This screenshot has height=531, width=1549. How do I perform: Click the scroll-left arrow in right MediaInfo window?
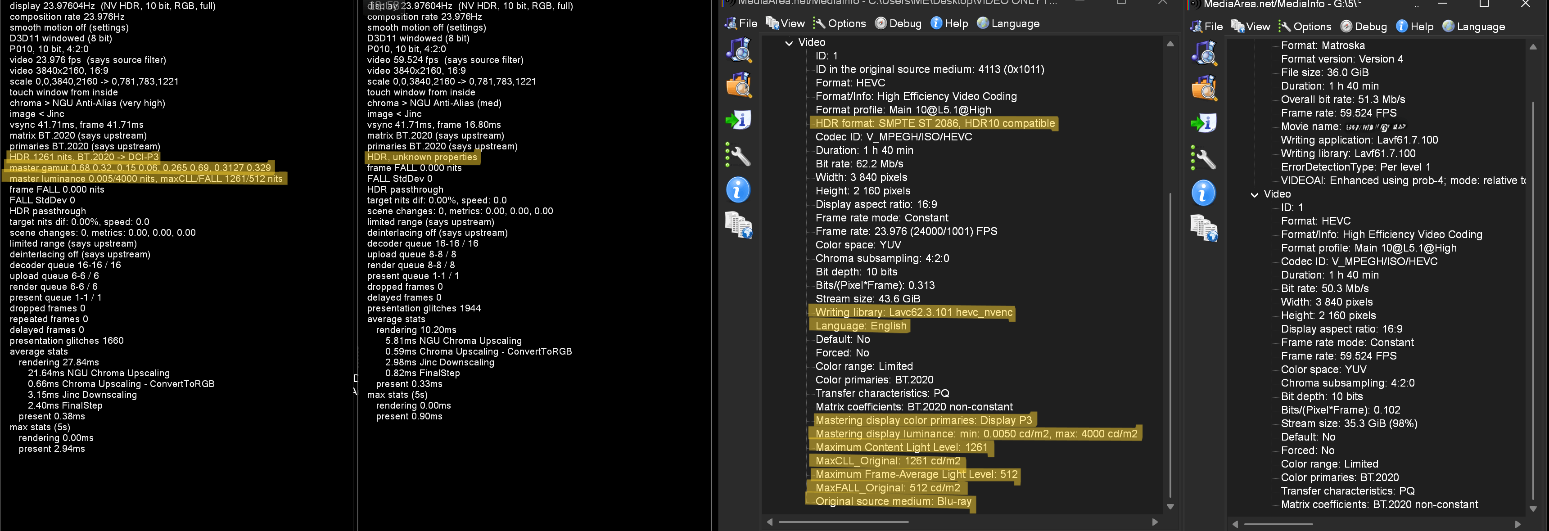[x=1235, y=524]
